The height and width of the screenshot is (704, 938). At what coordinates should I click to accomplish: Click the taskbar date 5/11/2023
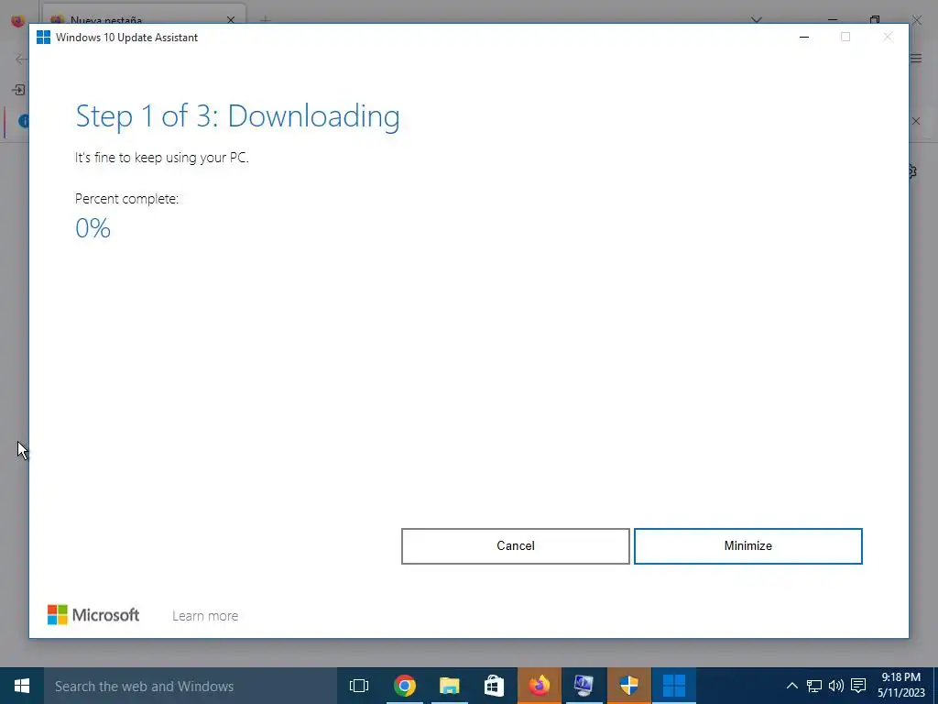[901, 693]
